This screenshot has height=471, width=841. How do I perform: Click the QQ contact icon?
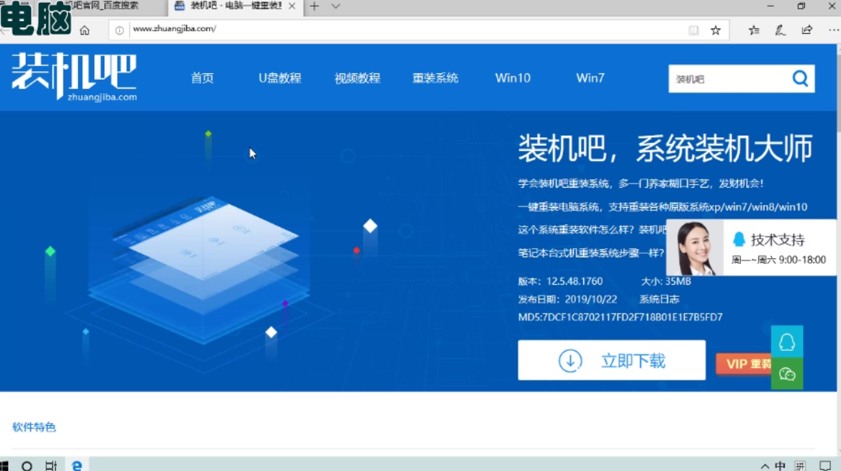coord(787,342)
